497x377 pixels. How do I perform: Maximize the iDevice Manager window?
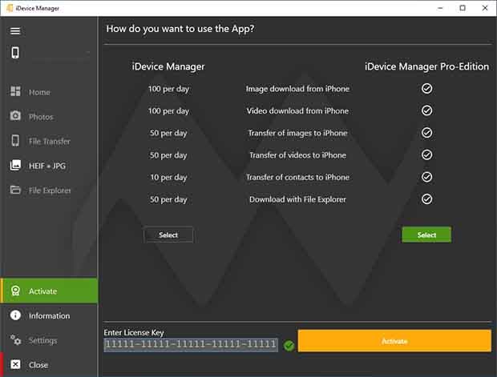pyautogui.click(x=463, y=8)
